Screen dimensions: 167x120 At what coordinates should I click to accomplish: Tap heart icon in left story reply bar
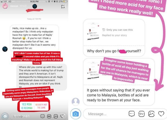62,116
